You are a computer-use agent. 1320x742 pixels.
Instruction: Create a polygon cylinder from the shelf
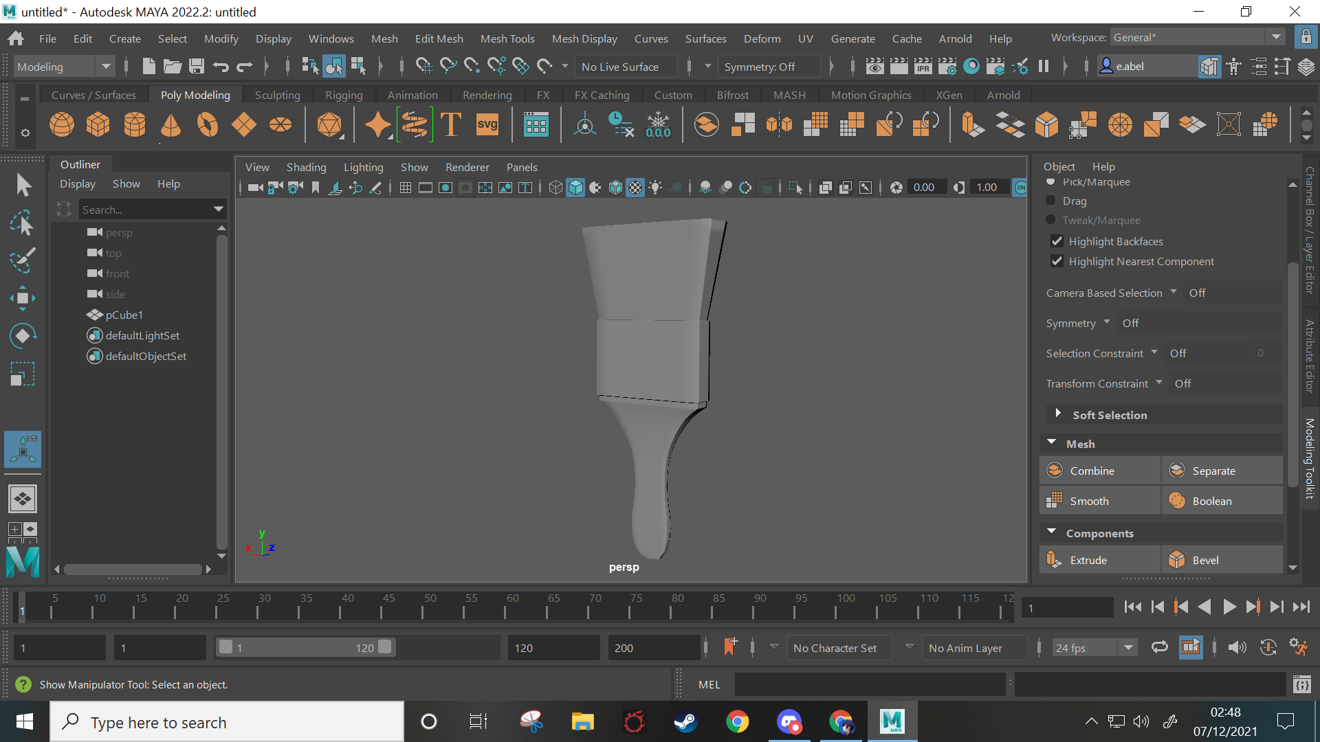(135, 125)
